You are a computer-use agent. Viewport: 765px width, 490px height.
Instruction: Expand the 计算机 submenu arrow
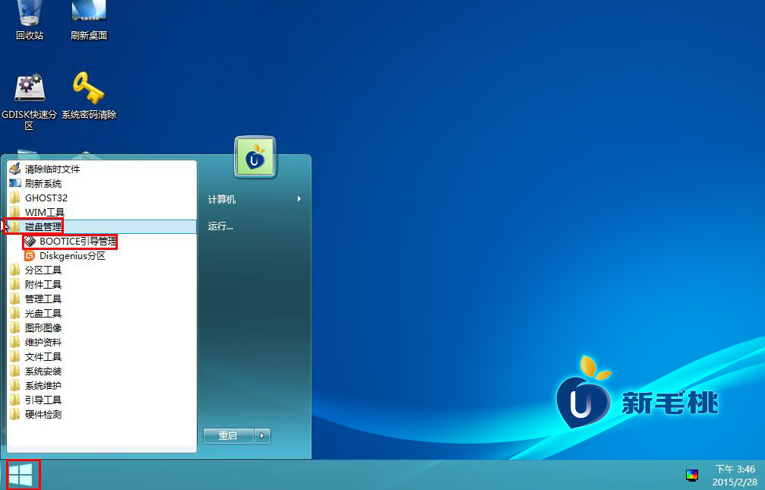point(299,199)
